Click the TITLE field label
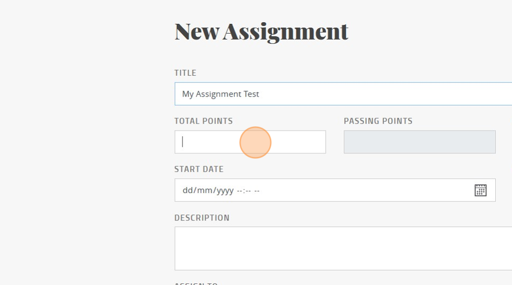This screenshot has width=512, height=285. click(185, 73)
